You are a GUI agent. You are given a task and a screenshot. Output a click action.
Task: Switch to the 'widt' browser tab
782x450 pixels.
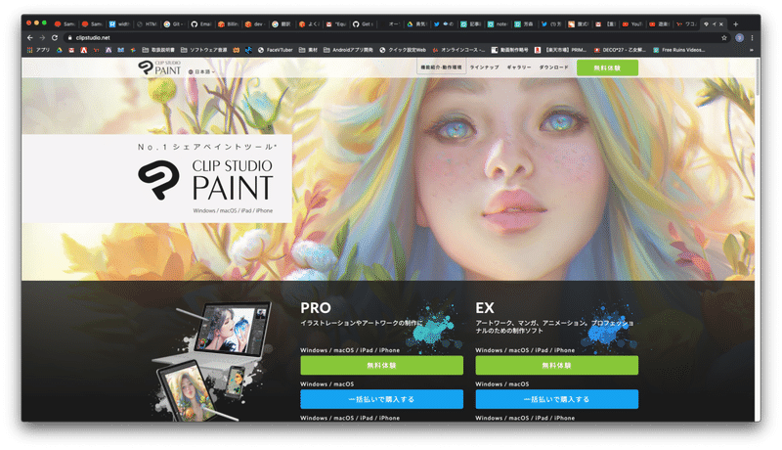coord(119,23)
